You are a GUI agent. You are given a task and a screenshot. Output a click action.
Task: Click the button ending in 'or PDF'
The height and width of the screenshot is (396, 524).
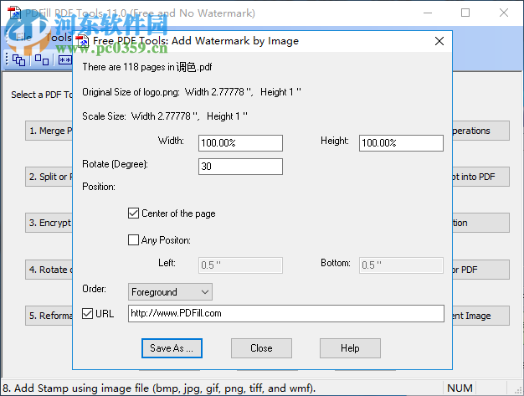480,270
